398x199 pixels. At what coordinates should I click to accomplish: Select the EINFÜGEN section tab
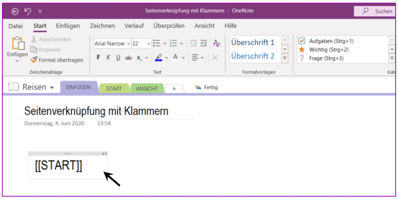[79, 87]
